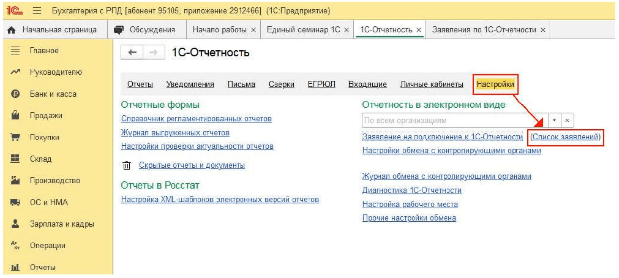Open the Руководителю sidebar section
The width and height of the screenshot is (619, 278).
point(57,73)
